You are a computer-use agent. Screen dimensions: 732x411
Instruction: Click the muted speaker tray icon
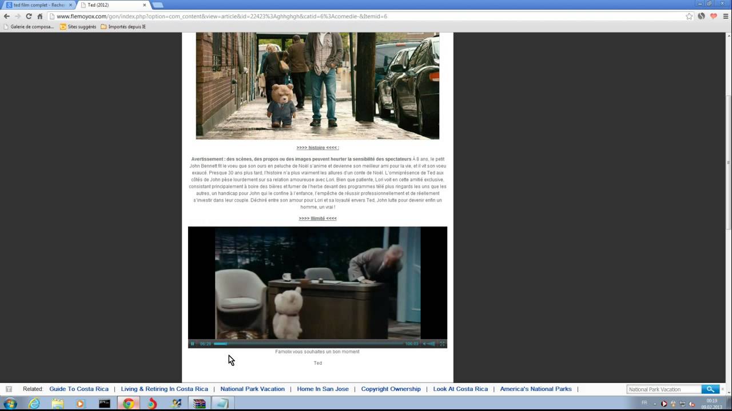click(693, 404)
